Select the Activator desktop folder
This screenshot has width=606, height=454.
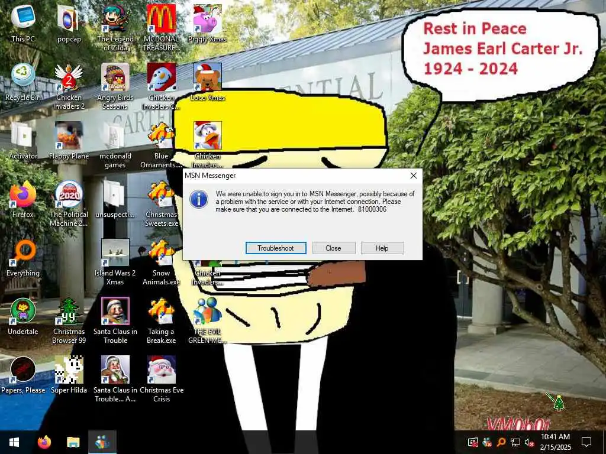pos(23,141)
